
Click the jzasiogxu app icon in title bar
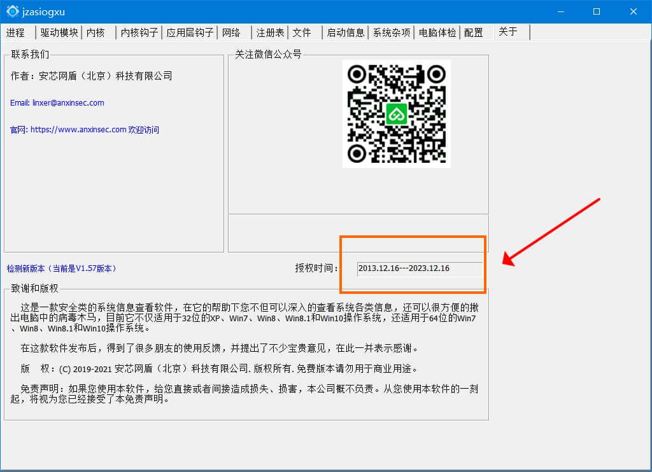(x=13, y=11)
